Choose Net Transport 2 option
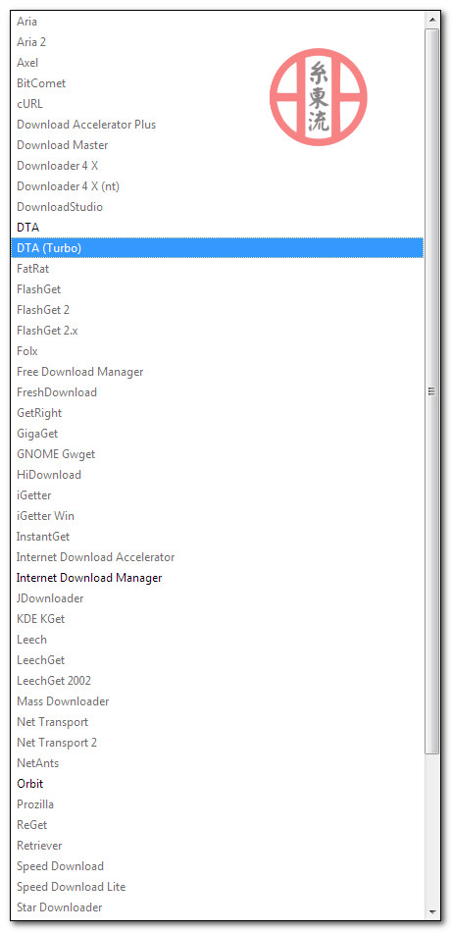The width and height of the screenshot is (452, 932). tap(218, 743)
